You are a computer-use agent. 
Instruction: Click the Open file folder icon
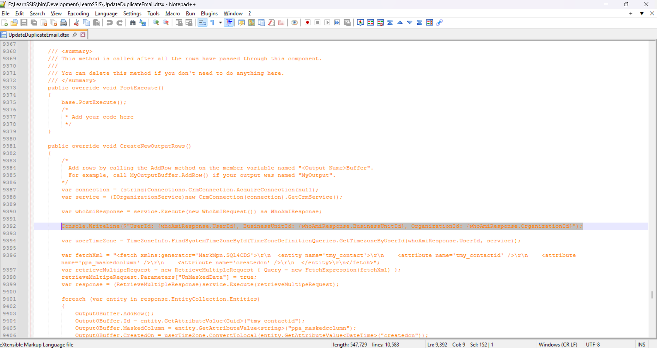pos(14,23)
